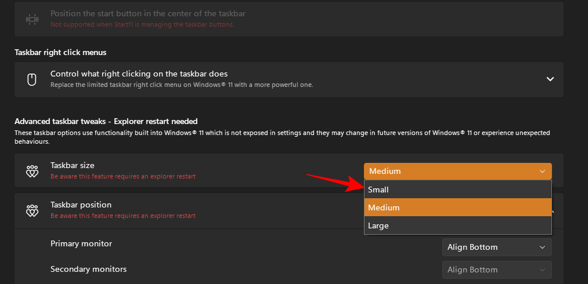
Task: Click the Primary monitor label
Action: [81, 244]
